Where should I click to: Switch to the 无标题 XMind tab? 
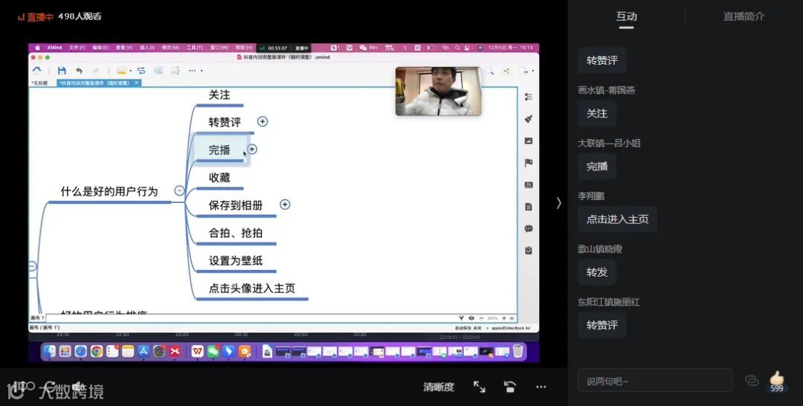point(40,83)
